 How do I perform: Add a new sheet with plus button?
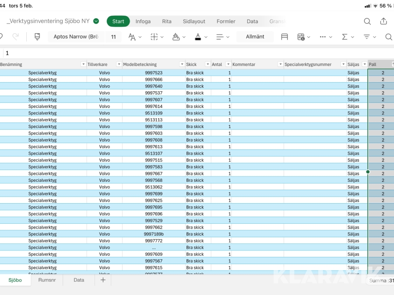tap(103, 280)
